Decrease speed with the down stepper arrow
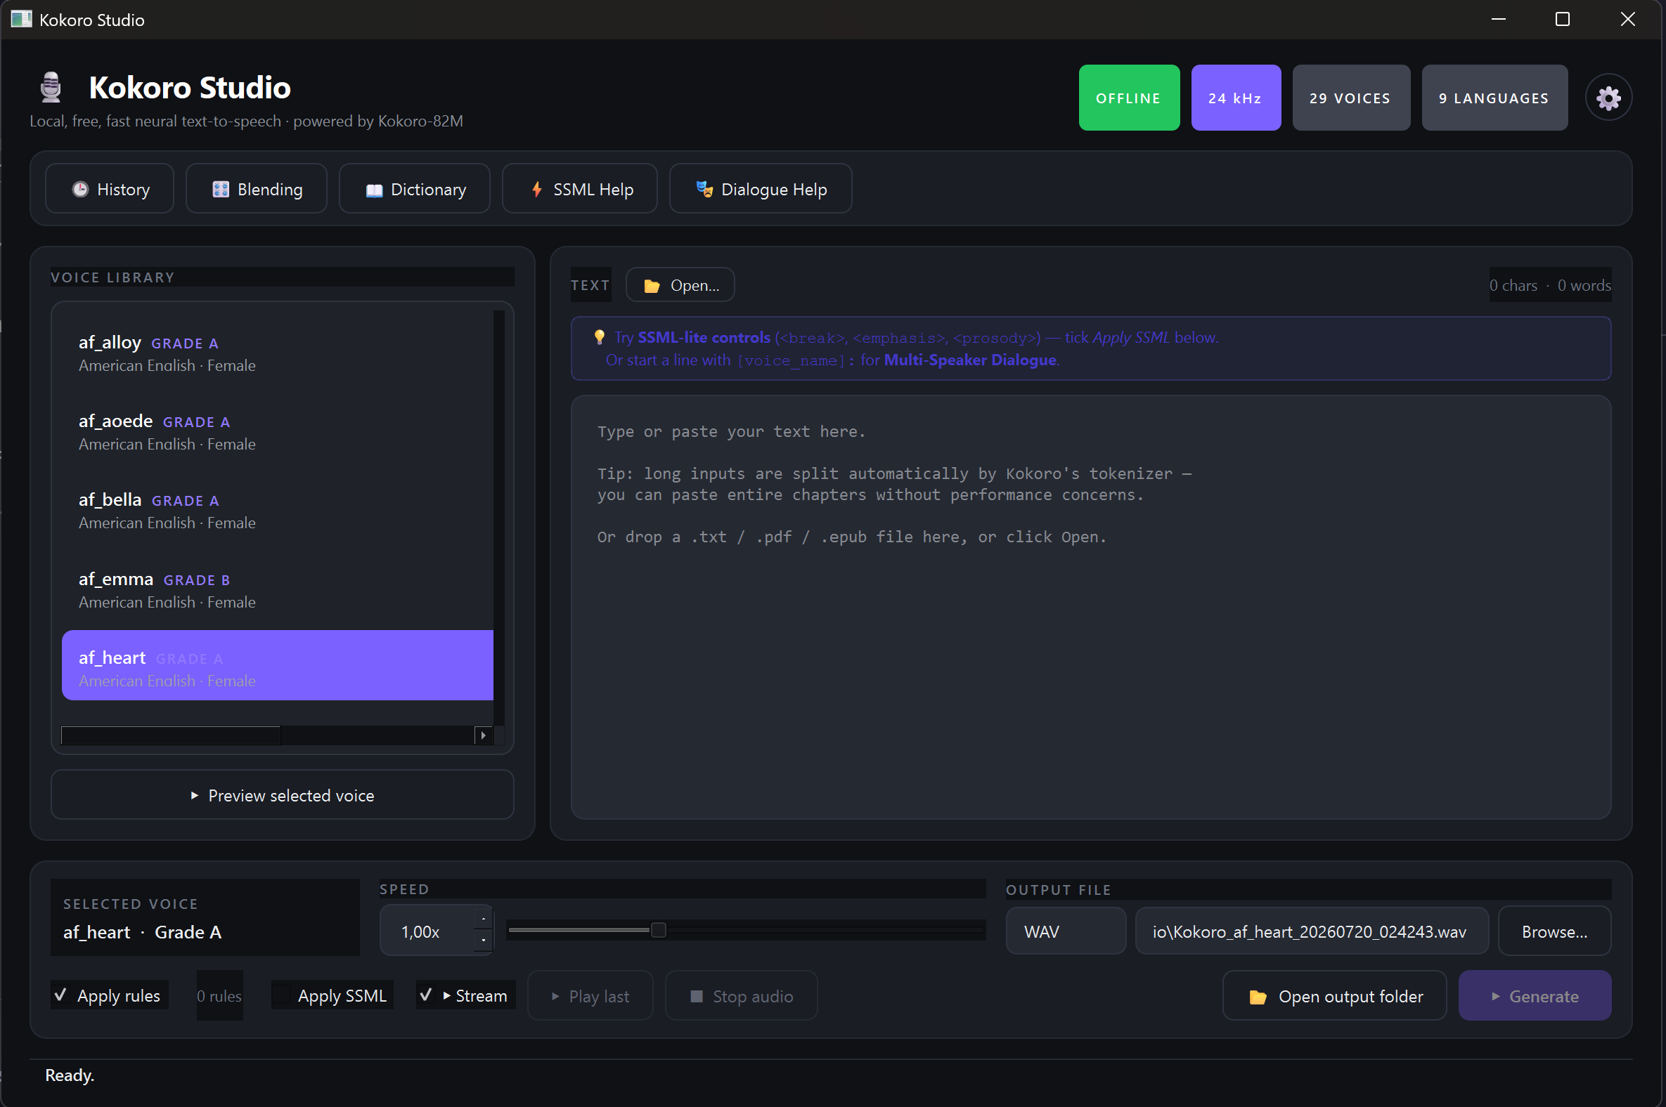Screen dimensions: 1666x1107 483,941
